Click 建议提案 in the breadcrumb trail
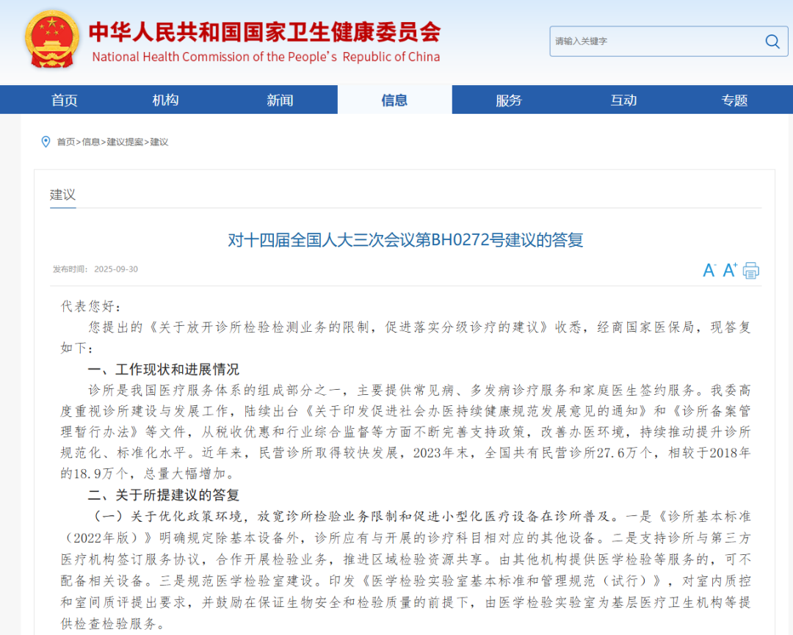The image size is (793, 635). pos(123,142)
